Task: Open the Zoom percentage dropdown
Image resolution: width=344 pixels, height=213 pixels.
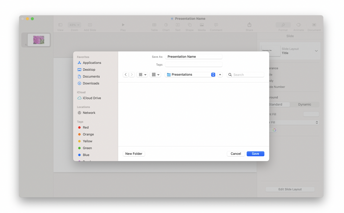Action: 74,25
